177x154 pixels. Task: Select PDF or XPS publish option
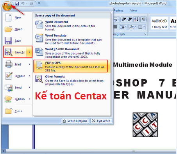tap(72, 66)
